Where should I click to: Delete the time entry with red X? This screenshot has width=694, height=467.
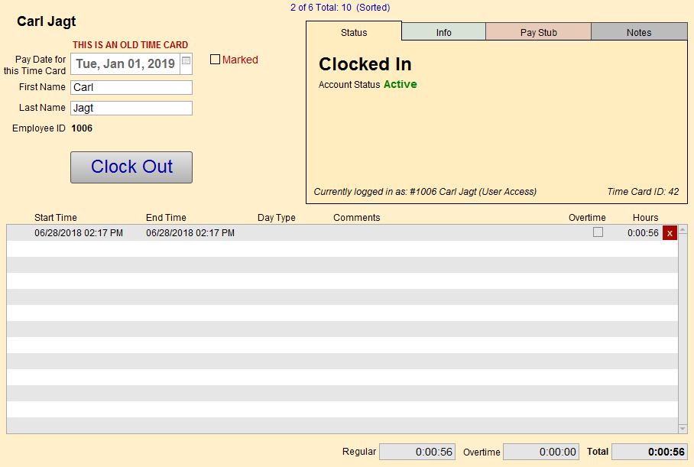click(x=670, y=233)
